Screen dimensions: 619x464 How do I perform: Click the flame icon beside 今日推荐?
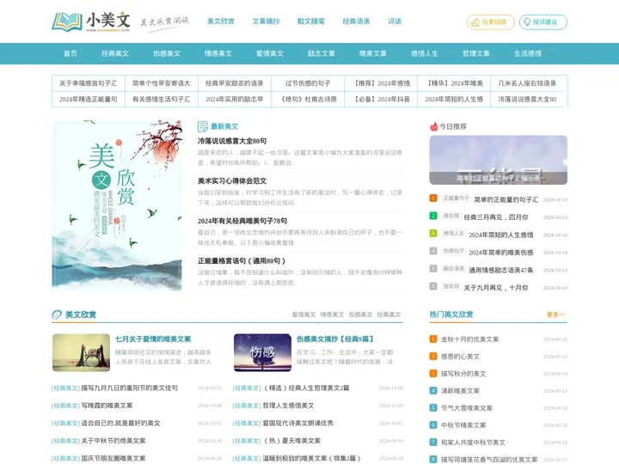[434, 126]
